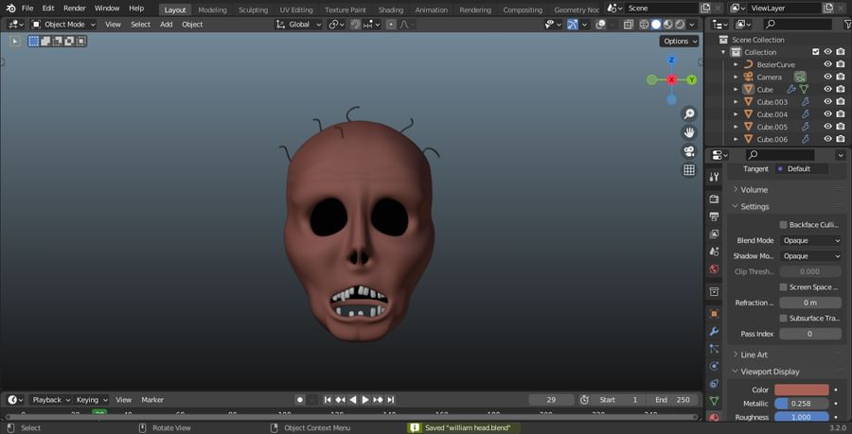Click the play animation button
This screenshot has height=434, width=852.
(x=365, y=400)
